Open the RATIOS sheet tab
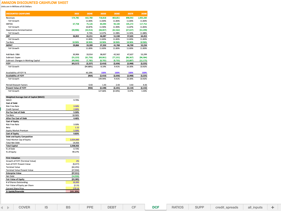Viewport: 281px width, 211px height. (177, 207)
